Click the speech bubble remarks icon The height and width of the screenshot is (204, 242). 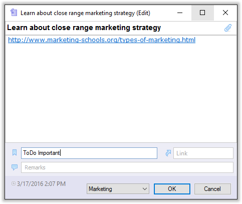tap(15, 167)
